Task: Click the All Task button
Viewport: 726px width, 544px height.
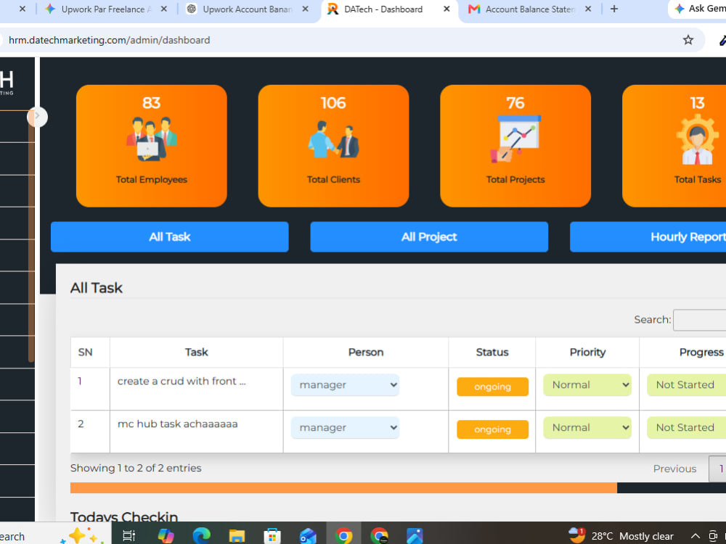Action: pyautogui.click(x=169, y=237)
